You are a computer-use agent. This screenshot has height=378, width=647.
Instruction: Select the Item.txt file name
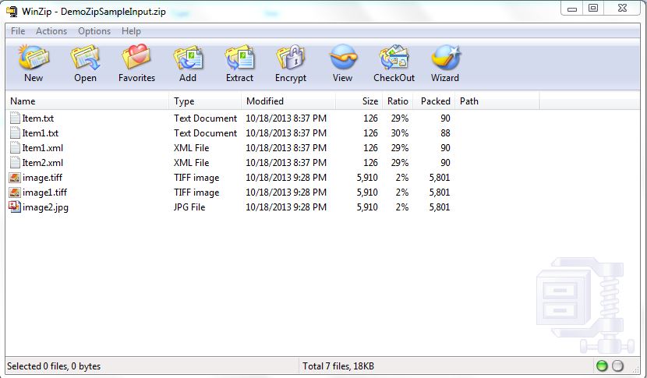pyautogui.click(x=38, y=118)
